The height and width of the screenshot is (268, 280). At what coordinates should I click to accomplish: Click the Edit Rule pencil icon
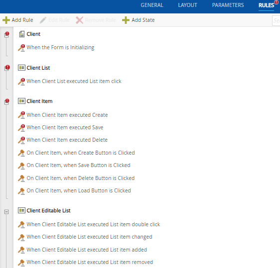coord(43,20)
